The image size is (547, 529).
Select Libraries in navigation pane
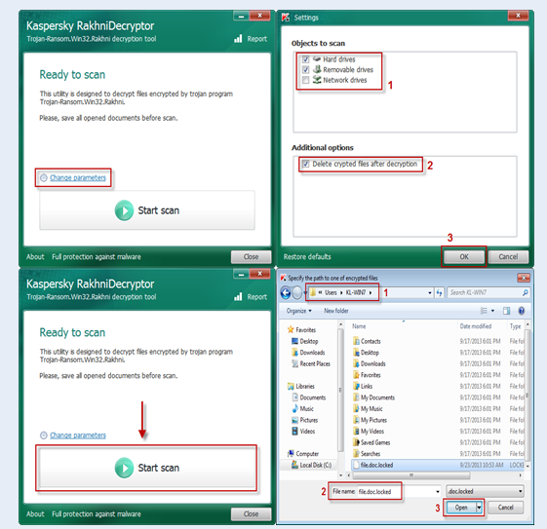[301, 386]
